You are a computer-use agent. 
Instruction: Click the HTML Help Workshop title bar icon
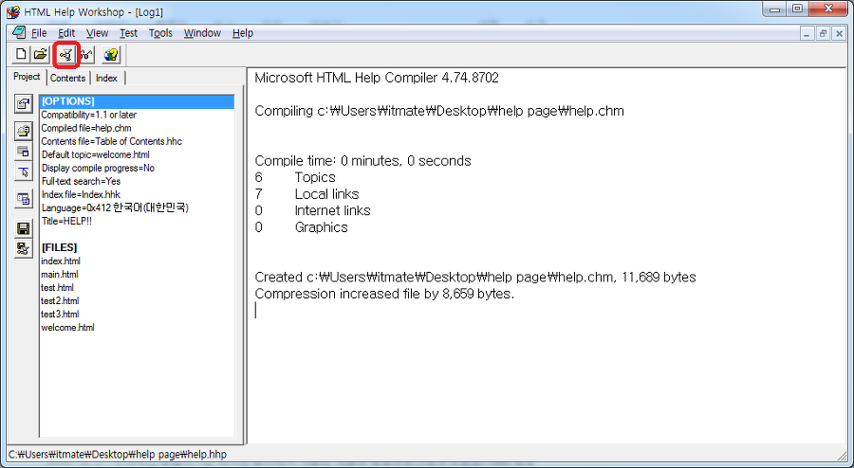(13, 11)
